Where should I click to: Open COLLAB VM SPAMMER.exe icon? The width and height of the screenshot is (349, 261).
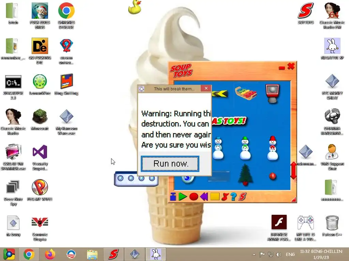(13, 152)
